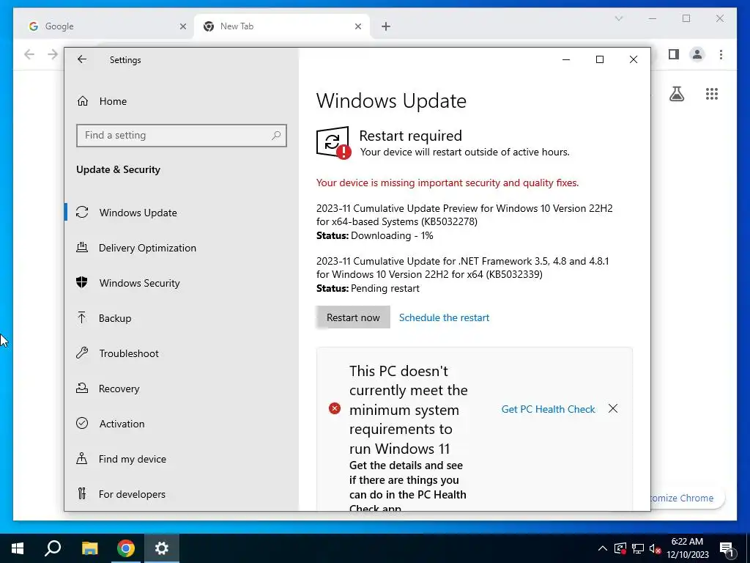Open the Action Center notifications icon
The height and width of the screenshot is (563, 750).
tap(727, 548)
